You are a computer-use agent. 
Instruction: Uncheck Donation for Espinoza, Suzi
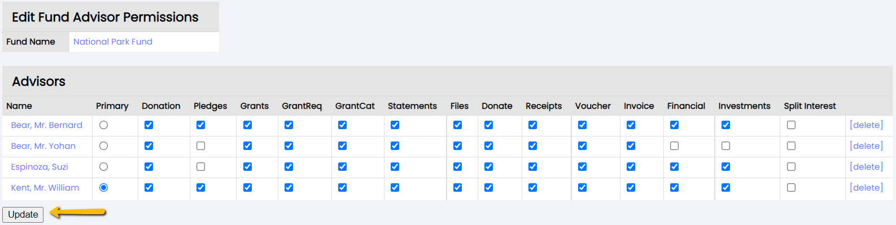(x=148, y=167)
